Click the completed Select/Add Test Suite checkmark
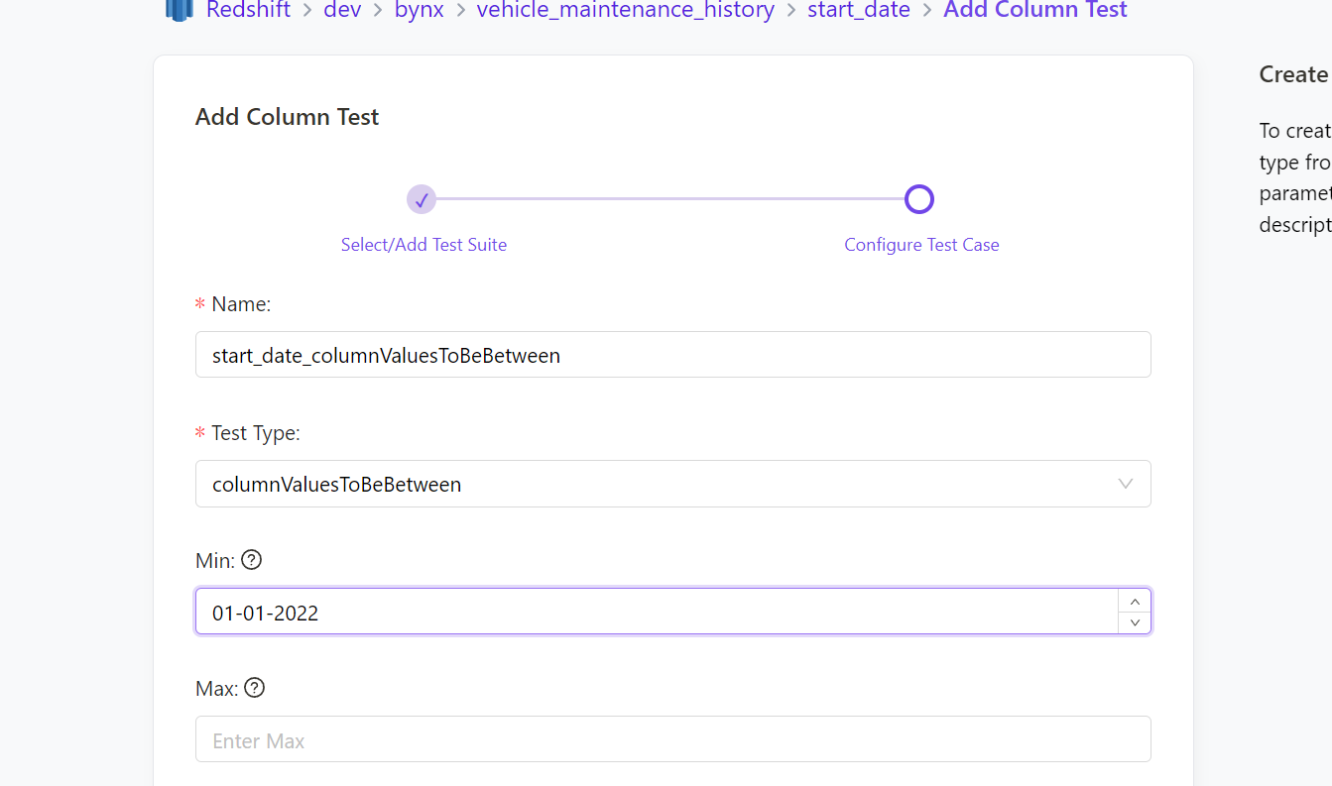The height and width of the screenshot is (786, 1332). coord(422,199)
